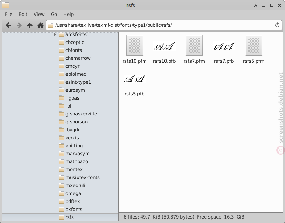Click the rsfs5.pfm file name
Viewport: 285px width, 223px height.
[254, 61]
